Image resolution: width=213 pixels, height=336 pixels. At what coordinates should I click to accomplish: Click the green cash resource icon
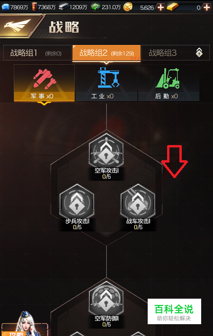pyautogui.click(x=96, y=7)
